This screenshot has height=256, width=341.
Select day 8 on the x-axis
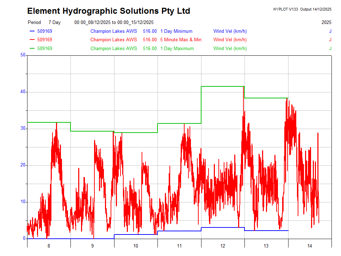[49, 246]
